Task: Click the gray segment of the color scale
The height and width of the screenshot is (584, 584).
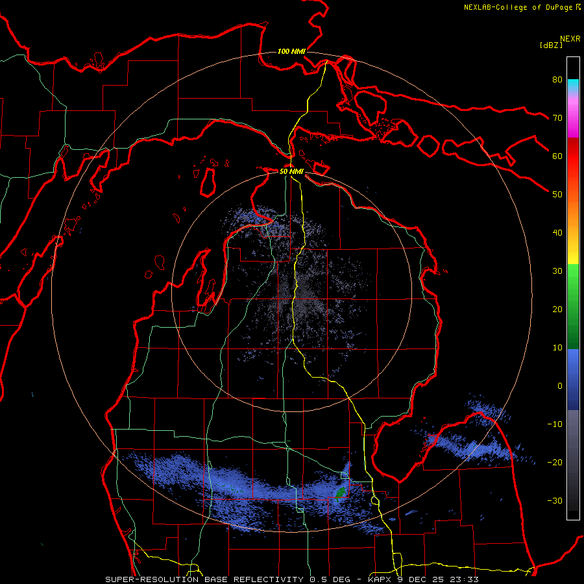Action: [573, 460]
